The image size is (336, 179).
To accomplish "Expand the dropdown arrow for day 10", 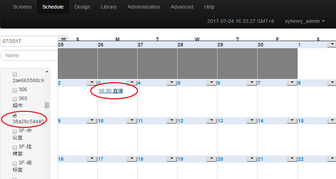I will tap(132, 121).
